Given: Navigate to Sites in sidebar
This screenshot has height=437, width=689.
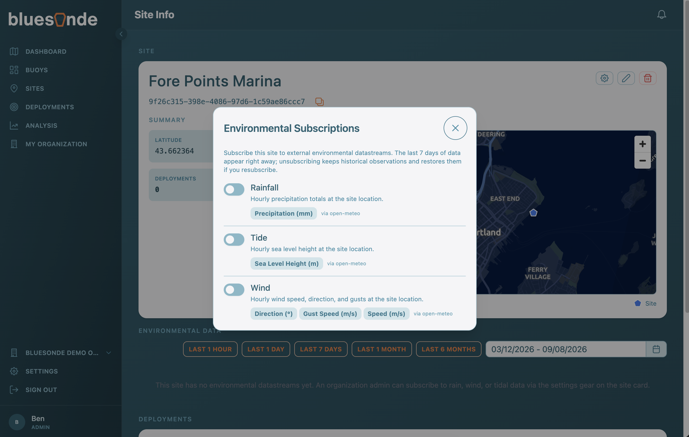Looking at the screenshot, I should [x=35, y=88].
